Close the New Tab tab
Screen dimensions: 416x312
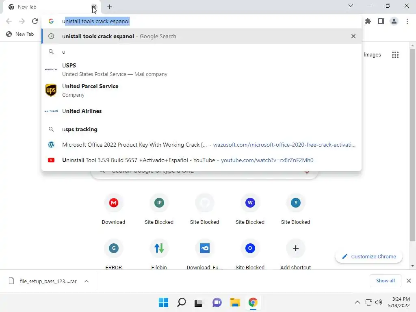[94, 7]
